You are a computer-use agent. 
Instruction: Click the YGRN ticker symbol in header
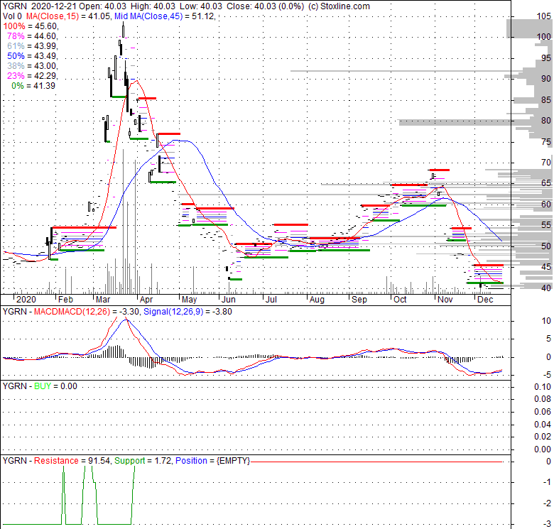[14, 6]
